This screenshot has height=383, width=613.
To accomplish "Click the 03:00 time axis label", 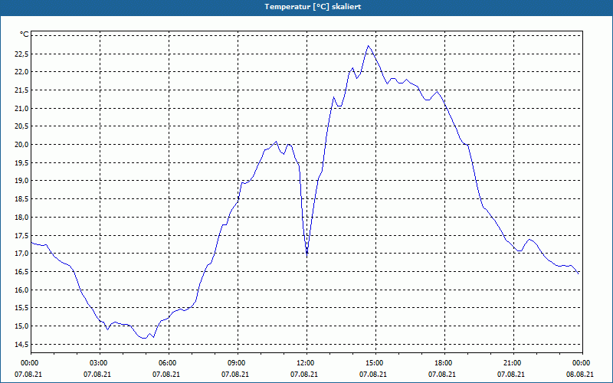I will pos(97,363).
